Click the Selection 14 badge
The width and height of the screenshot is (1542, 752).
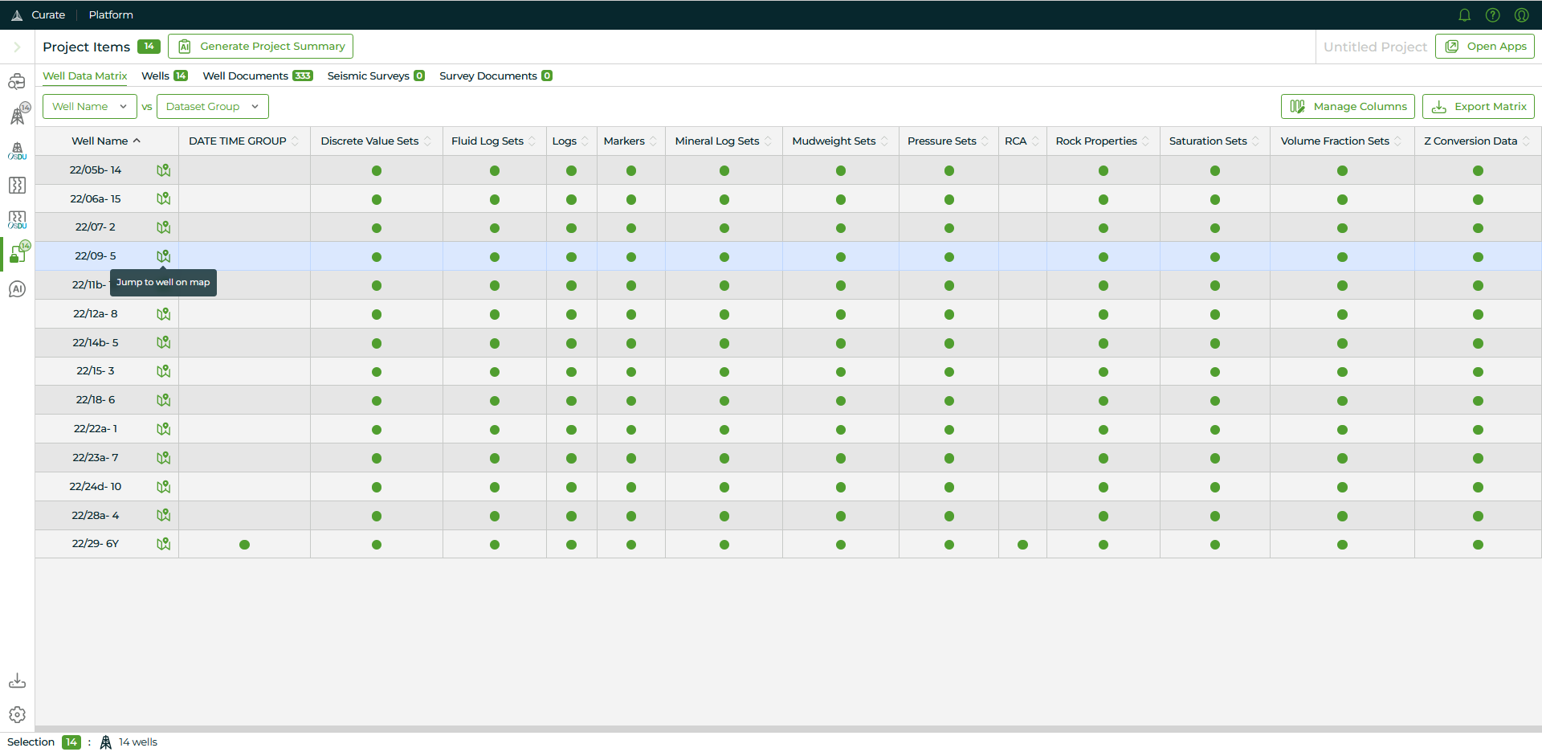[x=71, y=742]
